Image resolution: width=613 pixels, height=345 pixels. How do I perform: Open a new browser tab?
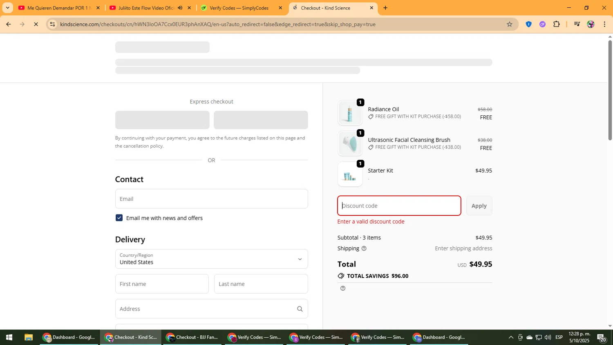pyautogui.click(x=385, y=8)
